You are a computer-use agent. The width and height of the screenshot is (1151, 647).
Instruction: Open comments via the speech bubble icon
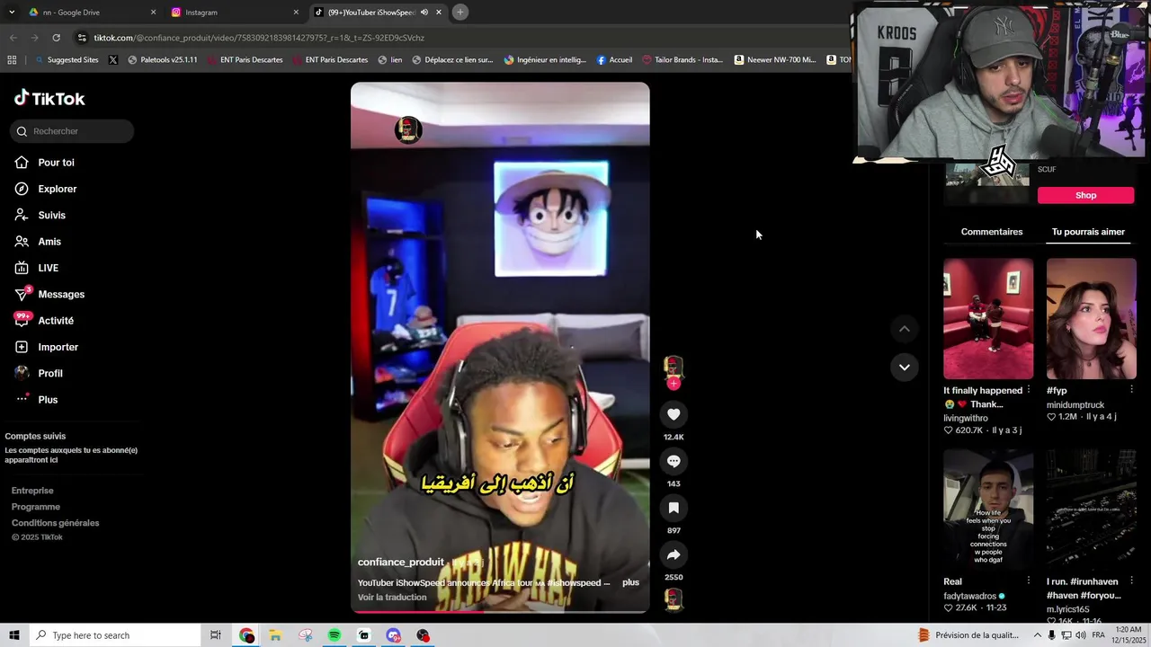[674, 461]
